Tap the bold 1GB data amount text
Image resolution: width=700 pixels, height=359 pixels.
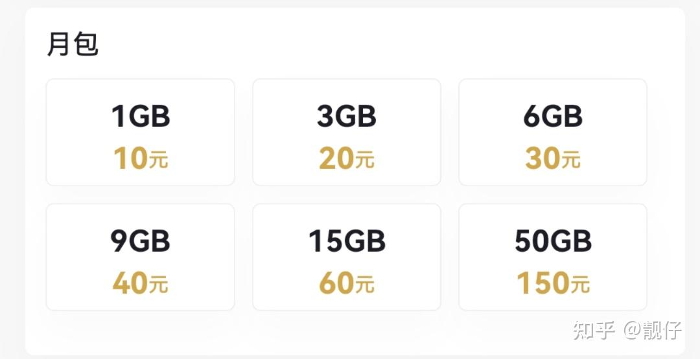pos(141,116)
